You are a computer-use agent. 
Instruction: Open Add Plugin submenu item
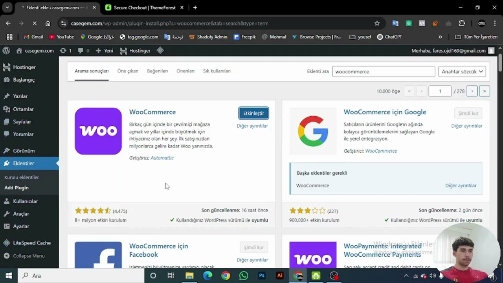coord(17,187)
